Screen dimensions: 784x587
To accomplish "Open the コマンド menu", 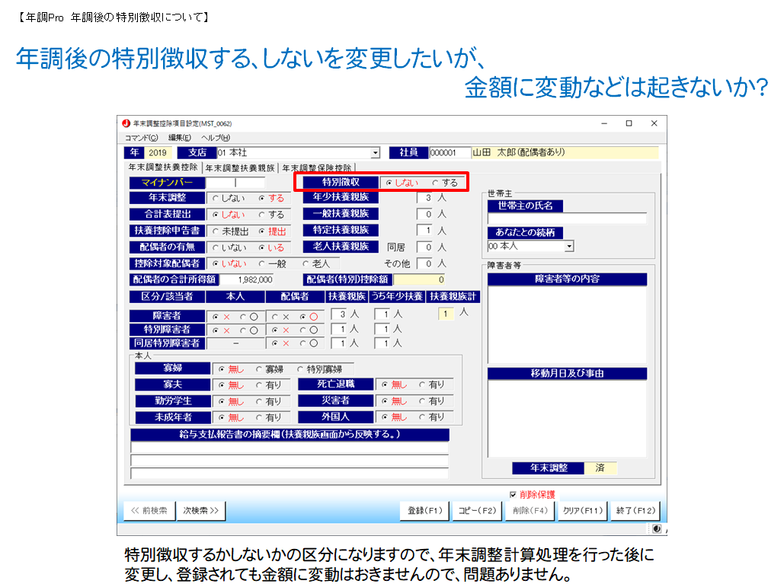I will point(141,138).
